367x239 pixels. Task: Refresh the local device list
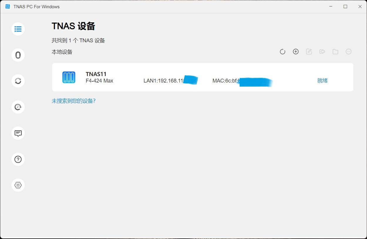pyautogui.click(x=282, y=52)
